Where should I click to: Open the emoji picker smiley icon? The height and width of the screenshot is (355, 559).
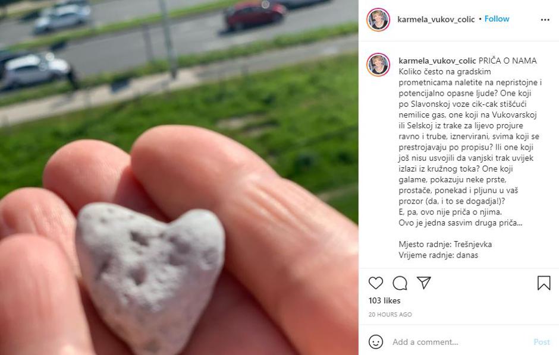click(x=376, y=342)
